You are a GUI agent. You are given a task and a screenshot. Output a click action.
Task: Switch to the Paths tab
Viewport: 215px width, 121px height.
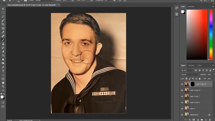coord(199,66)
